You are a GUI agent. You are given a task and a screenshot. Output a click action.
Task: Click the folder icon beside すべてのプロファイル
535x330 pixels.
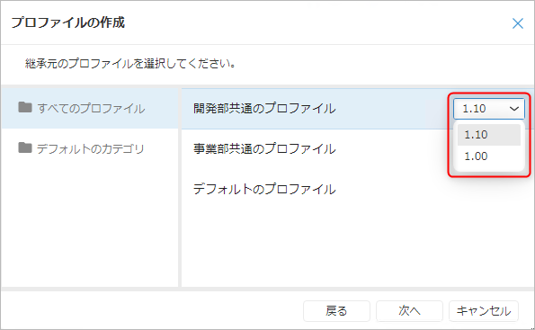point(25,108)
